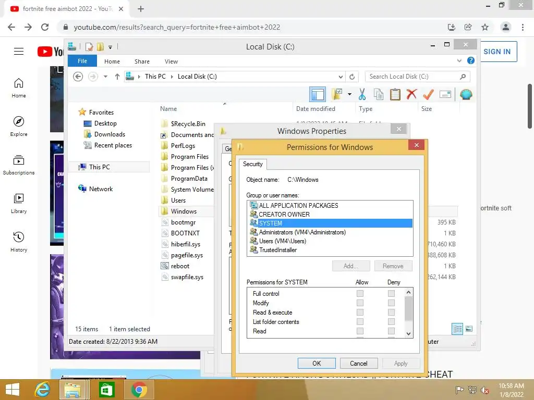This screenshot has width=534, height=400.
Task: Check Allow for Full control
Action: tap(360, 293)
